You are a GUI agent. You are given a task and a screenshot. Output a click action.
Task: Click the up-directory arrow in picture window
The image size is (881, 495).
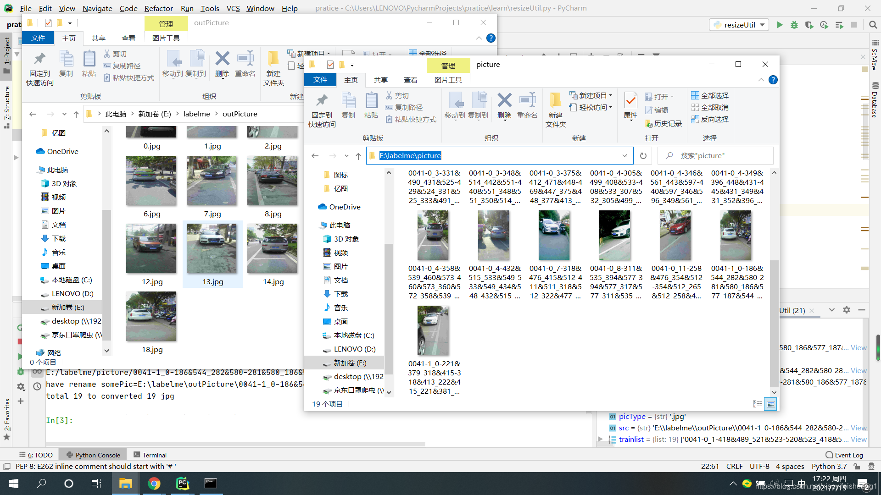[358, 156]
